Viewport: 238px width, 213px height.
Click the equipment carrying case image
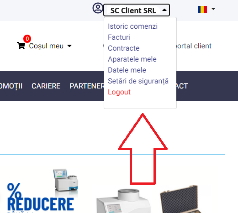point(182,199)
